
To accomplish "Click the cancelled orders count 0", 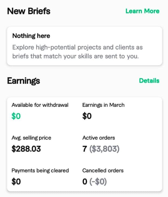I will point(85,182).
